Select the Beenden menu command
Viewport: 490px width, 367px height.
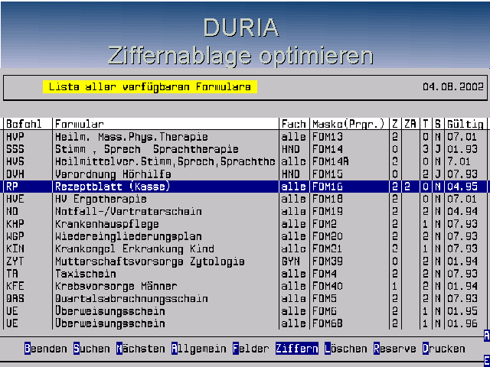point(46,349)
